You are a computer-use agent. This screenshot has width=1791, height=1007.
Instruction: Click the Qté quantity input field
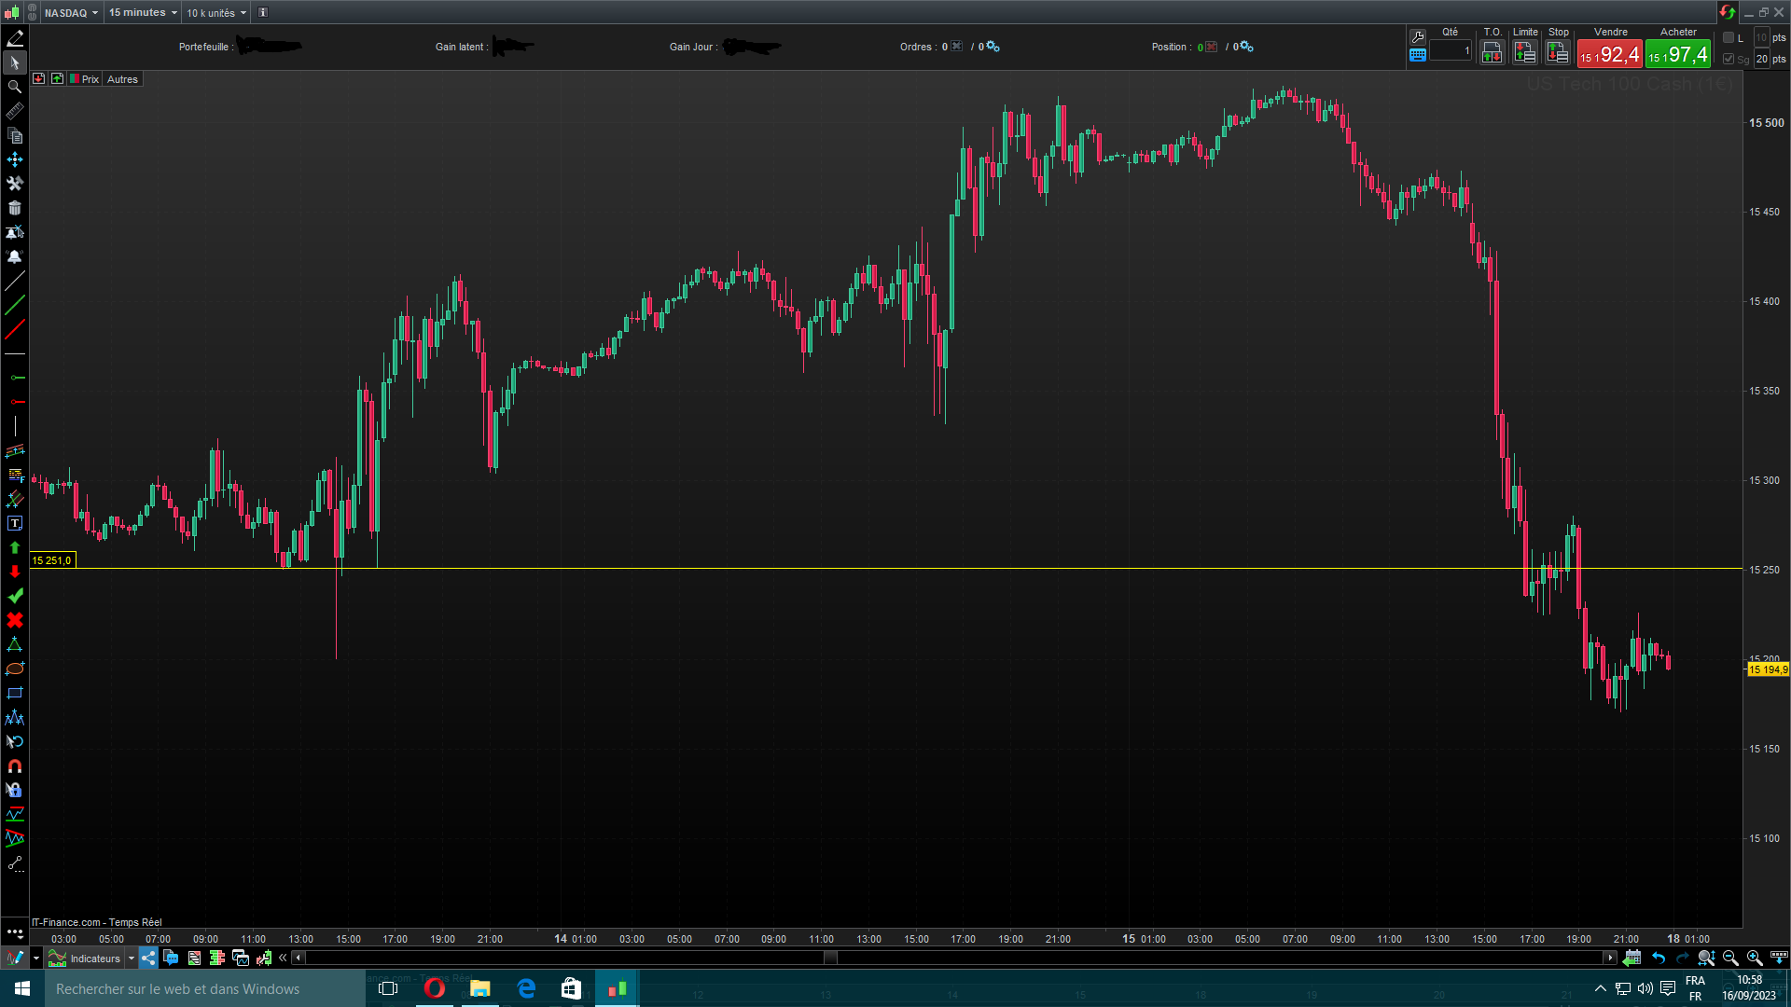point(1451,51)
